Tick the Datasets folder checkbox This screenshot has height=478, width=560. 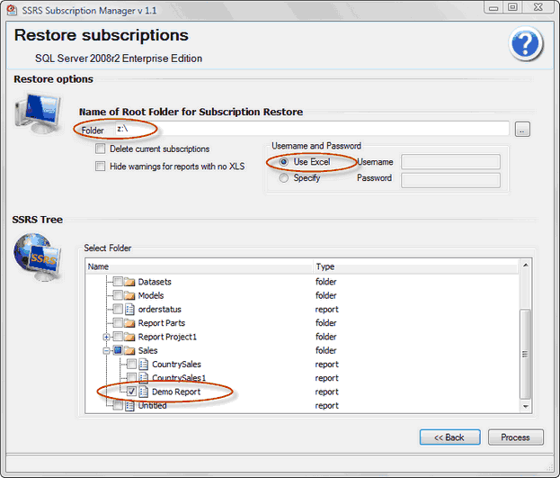click(118, 282)
